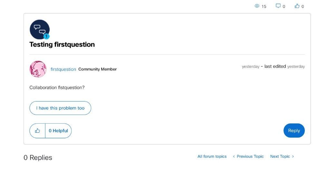Click the blue badge number 1

pyautogui.click(x=46, y=36)
